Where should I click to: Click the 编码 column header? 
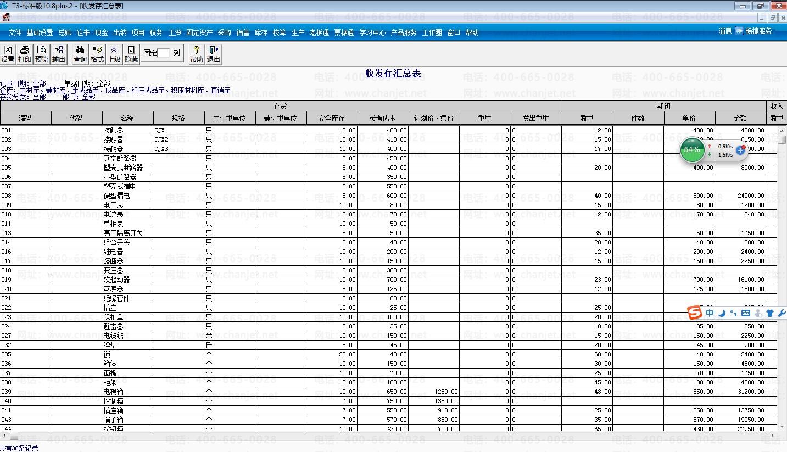pyautogui.click(x=25, y=118)
